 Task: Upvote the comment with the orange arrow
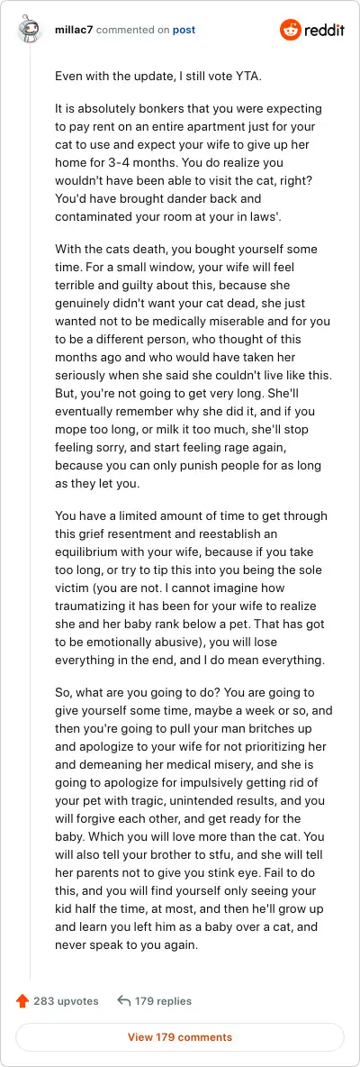click(22, 1001)
